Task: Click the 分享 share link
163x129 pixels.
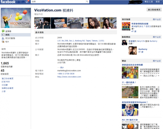Action: pyautogui.click(x=4, y=91)
